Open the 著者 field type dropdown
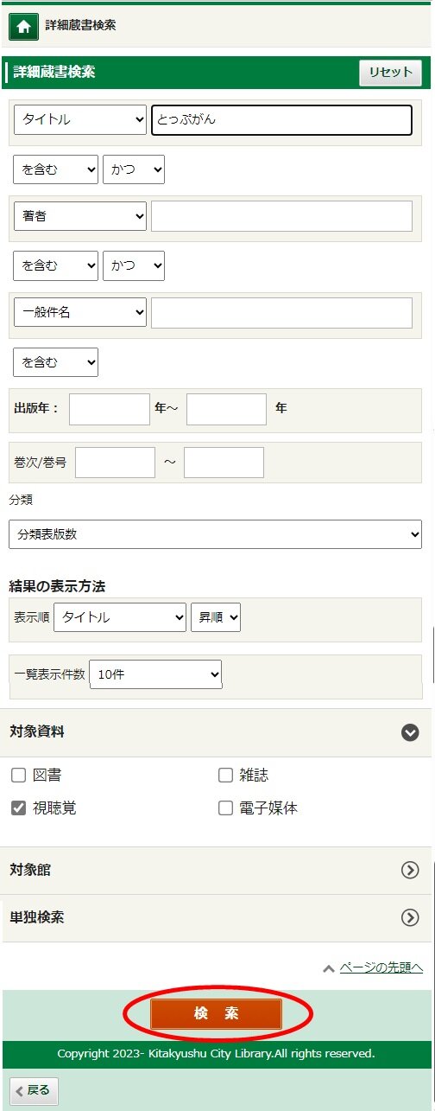Screen dimensions: 435x1111 [x=80, y=216]
